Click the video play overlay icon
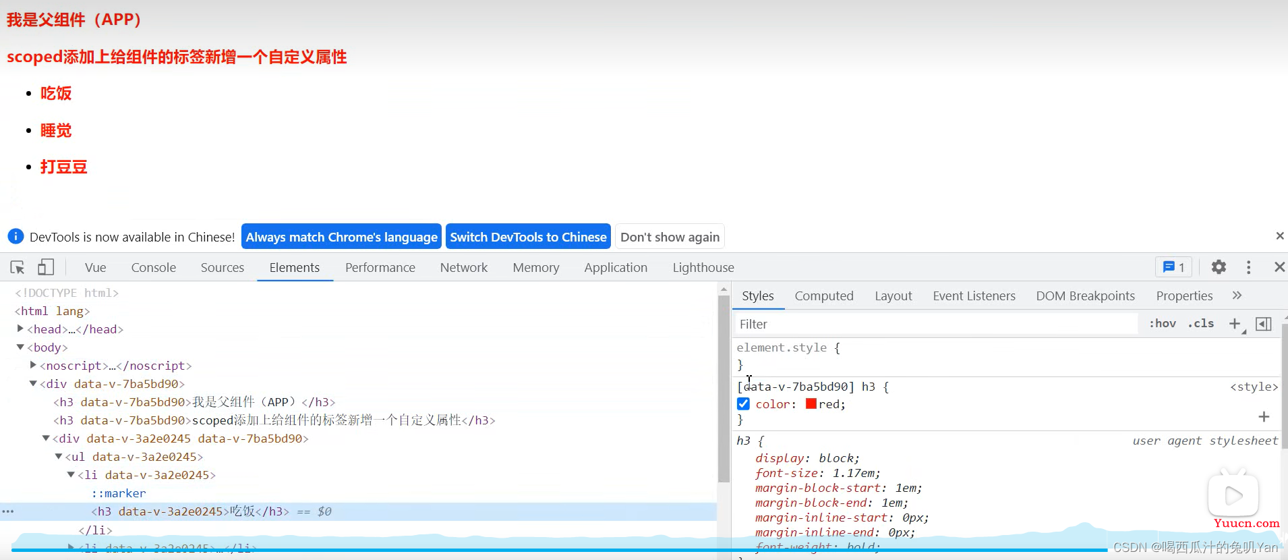1288x560 pixels. pyautogui.click(x=1233, y=496)
